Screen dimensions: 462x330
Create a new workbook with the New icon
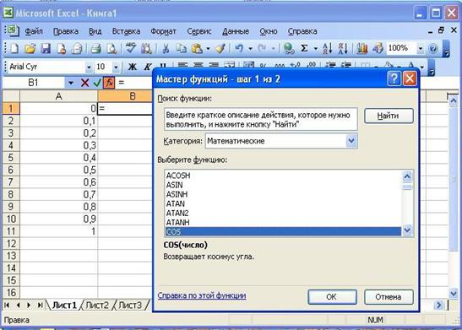(x=14, y=49)
